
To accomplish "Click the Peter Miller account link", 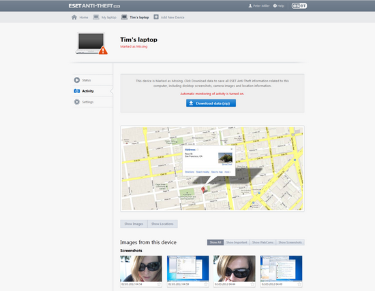I will click(259, 5).
